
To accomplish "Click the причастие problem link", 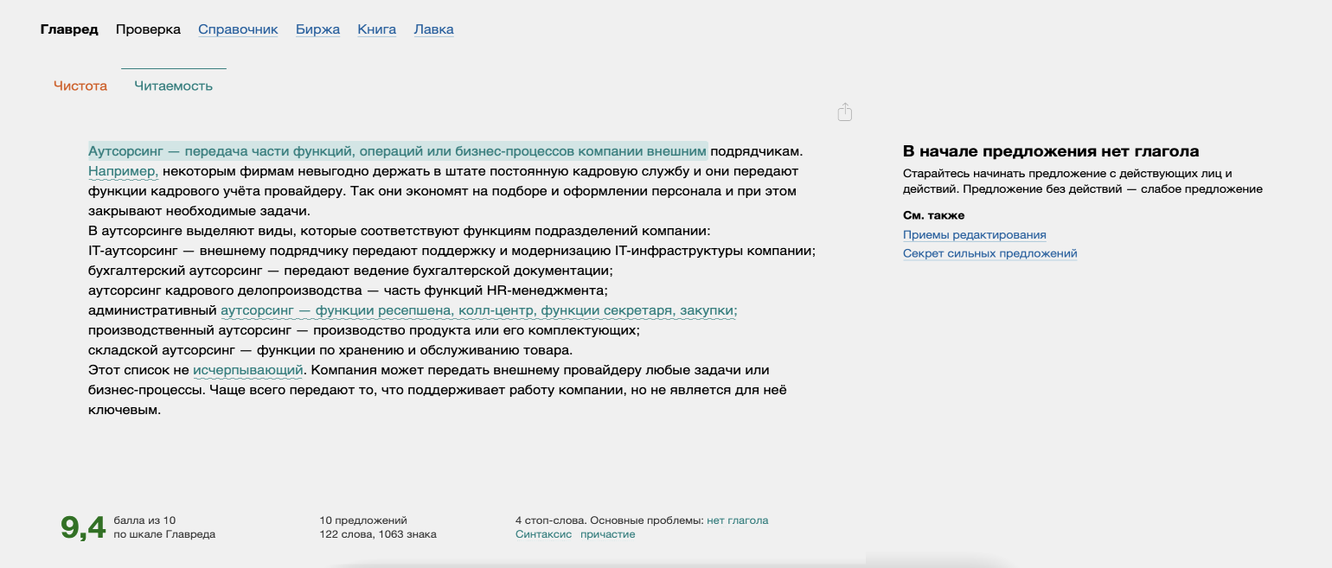I will [x=607, y=534].
